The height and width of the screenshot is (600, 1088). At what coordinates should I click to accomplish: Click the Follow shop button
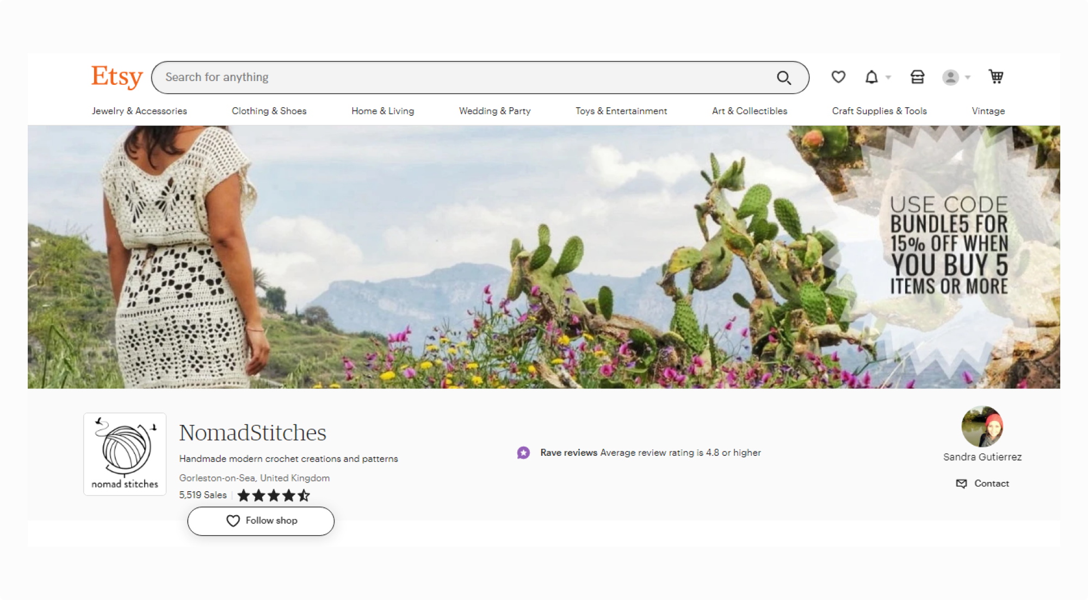tap(261, 521)
